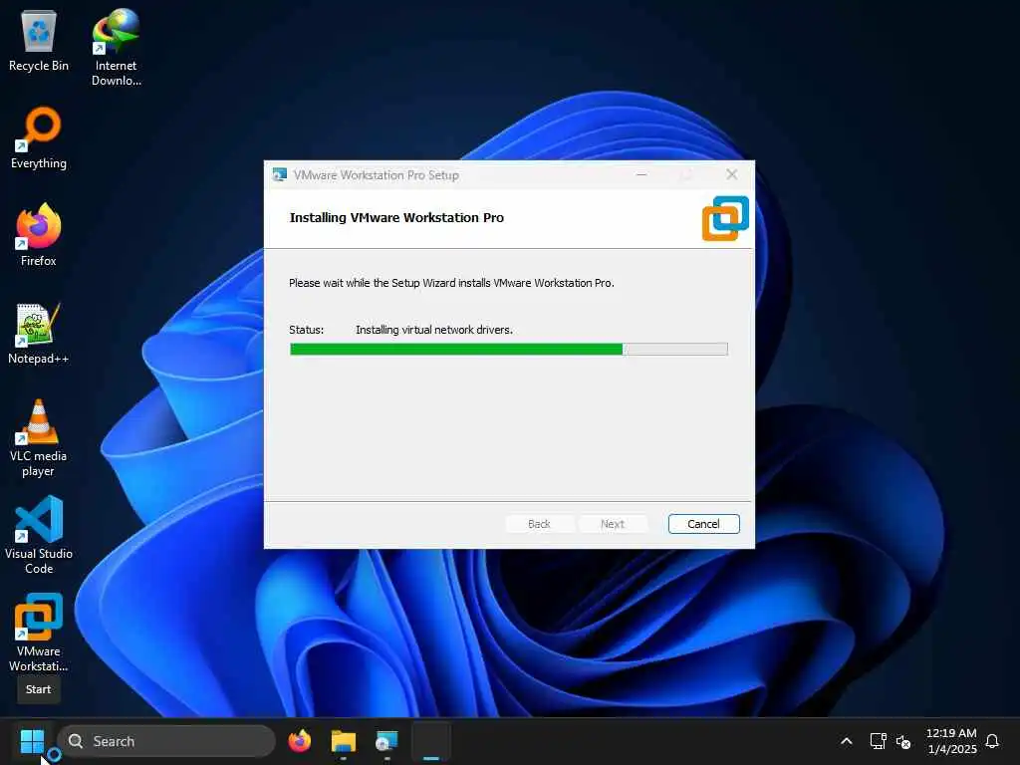Click the installation progress bar
Screen dimensions: 1020x765
tap(509, 350)
